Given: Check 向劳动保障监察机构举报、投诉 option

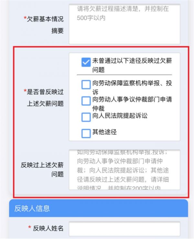Looking at the screenshot, I should 86,85.
